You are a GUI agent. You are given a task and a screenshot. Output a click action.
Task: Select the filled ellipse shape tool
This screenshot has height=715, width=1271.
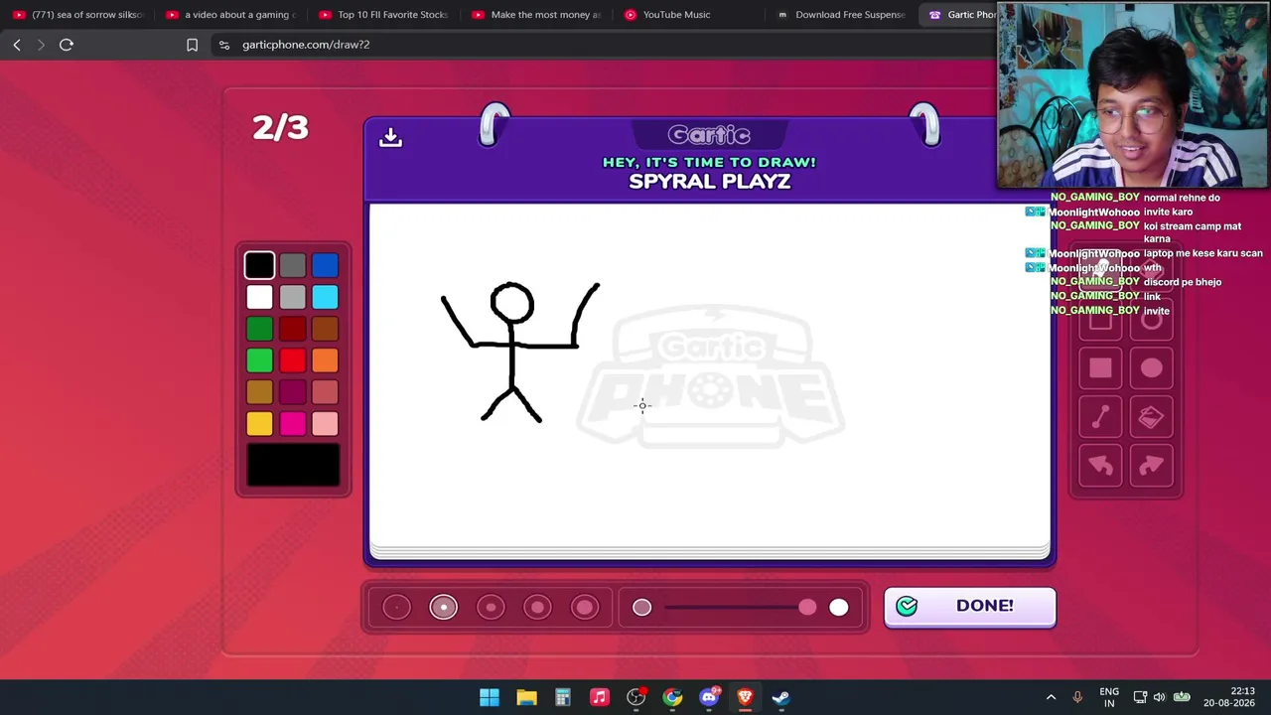1151,368
